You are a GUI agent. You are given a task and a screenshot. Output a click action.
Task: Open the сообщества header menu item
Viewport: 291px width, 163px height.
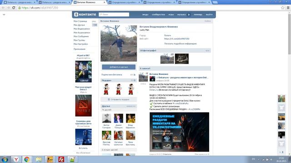[158, 14]
